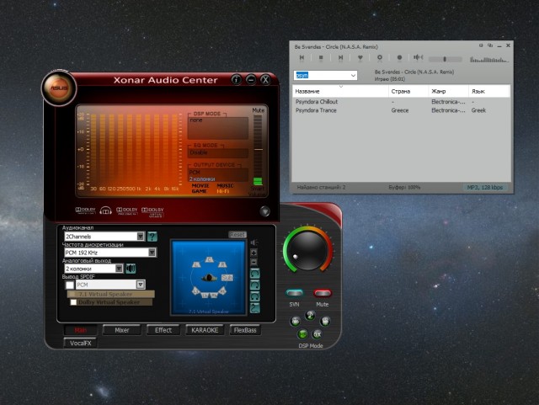
Task: Select the music note DSP mode icon
Action: coord(310,316)
